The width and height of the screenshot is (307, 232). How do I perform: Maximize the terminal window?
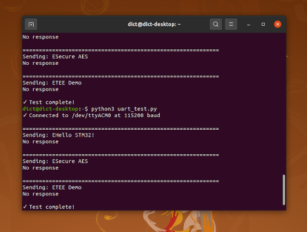[x=263, y=24]
